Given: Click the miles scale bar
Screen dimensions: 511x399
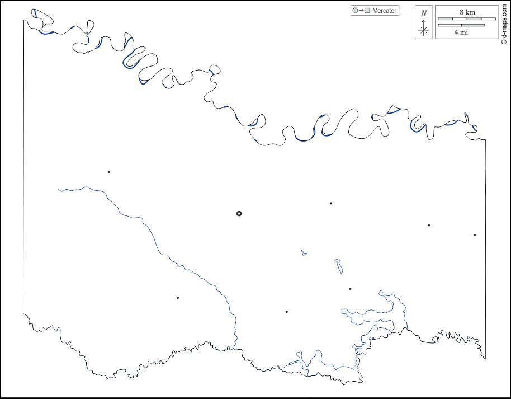Looking at the screenshot, I should click(x=461, y=25).
